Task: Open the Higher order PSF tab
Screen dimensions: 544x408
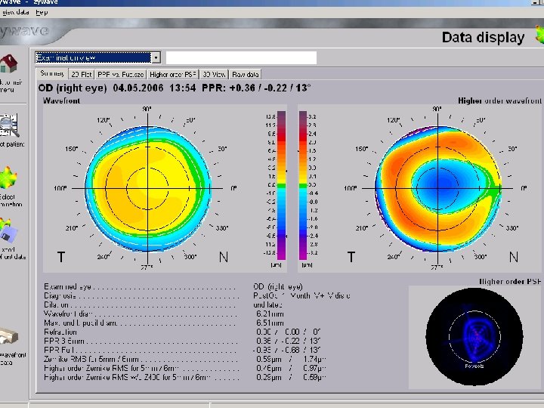Action: [173, 74]
